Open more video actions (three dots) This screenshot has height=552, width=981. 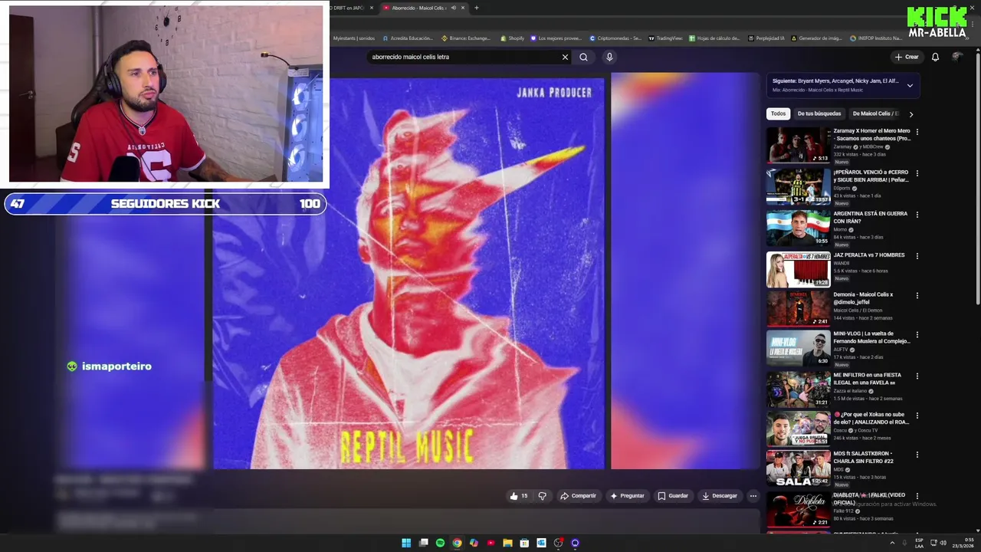tap(753, 496)
